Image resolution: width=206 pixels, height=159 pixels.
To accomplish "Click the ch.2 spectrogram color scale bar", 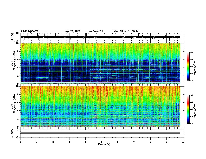I will (188, 109).
